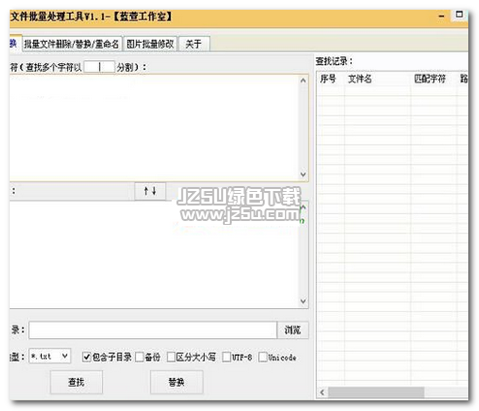Click down arrow of search text scrollbar

point(303,174)
